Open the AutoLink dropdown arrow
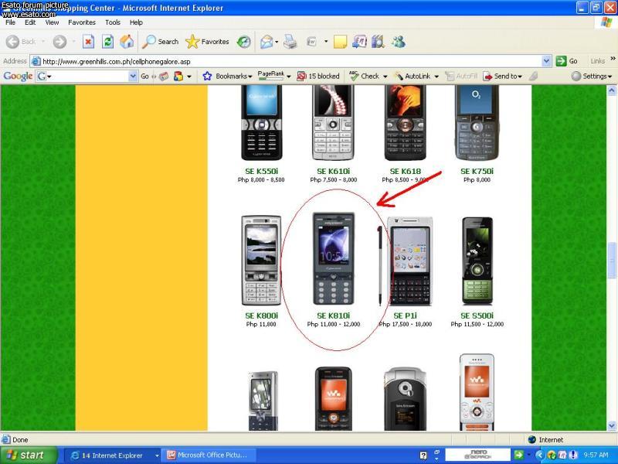Image resolution: width=618 pixels, height=464 pixels. (x=436, y=77)
